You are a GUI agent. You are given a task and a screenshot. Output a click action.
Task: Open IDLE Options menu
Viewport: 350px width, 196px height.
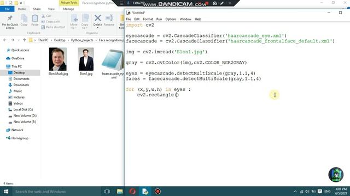[x=171, y=19]
